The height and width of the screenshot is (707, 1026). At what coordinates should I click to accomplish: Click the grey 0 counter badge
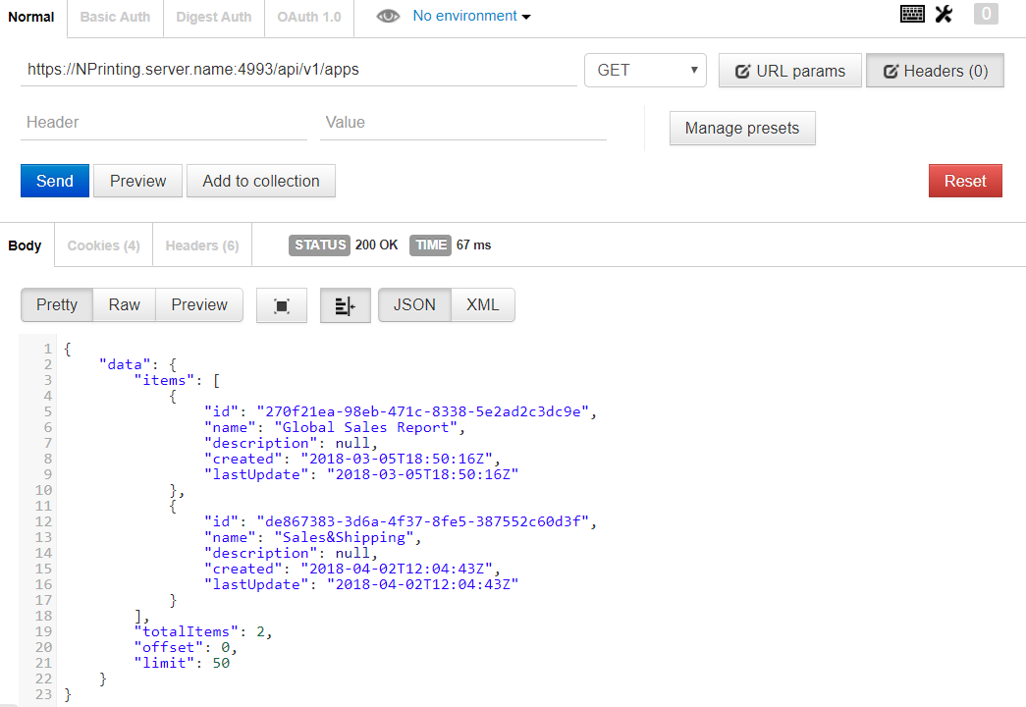[x=986, y=14]
